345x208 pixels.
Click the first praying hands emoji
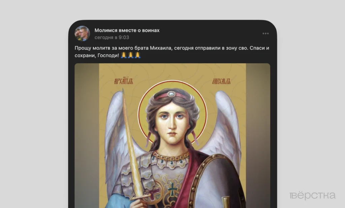[124, 55]
